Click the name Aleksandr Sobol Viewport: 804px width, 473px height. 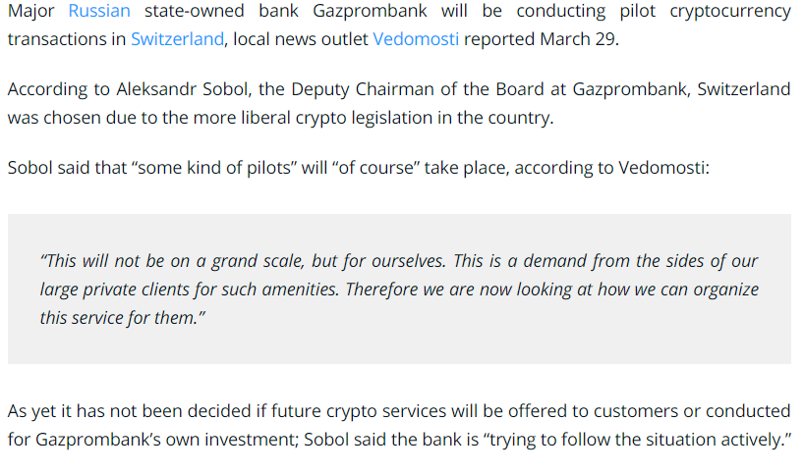pos(182,89)
